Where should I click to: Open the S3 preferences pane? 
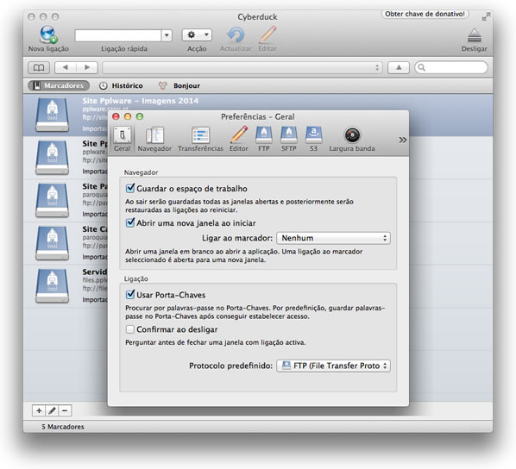(x=313, y=139)
